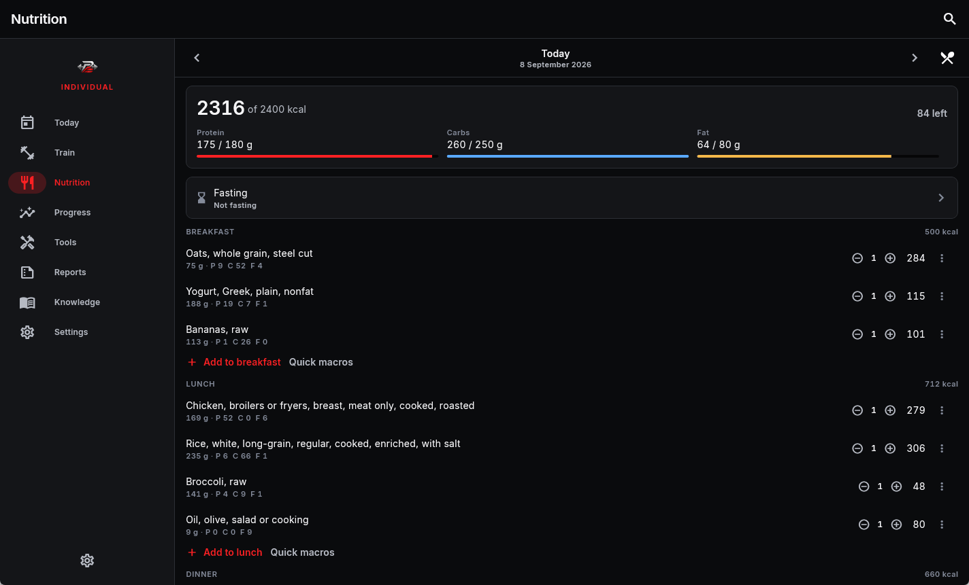This screenshot has height=585, width=969.
Task: Open the more options menu for Oats
Action: point(942,258)
